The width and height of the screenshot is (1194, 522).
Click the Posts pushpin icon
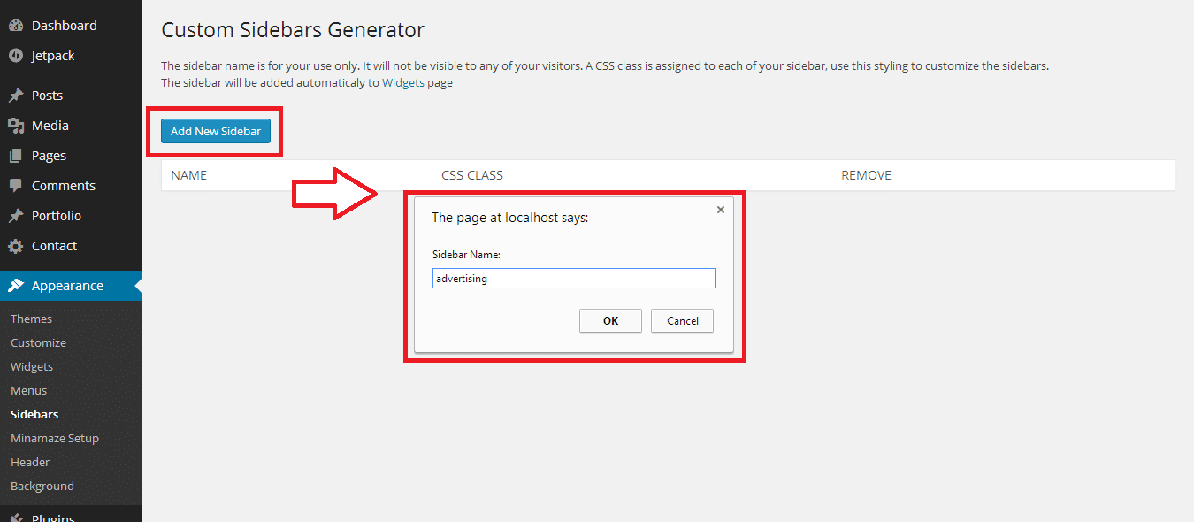point(16,96)
